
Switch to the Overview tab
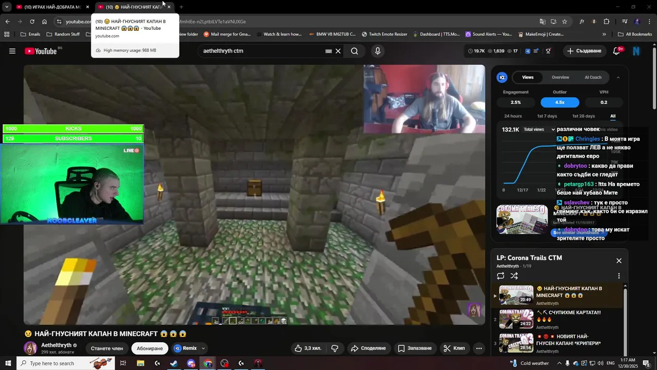pos(561,78)
